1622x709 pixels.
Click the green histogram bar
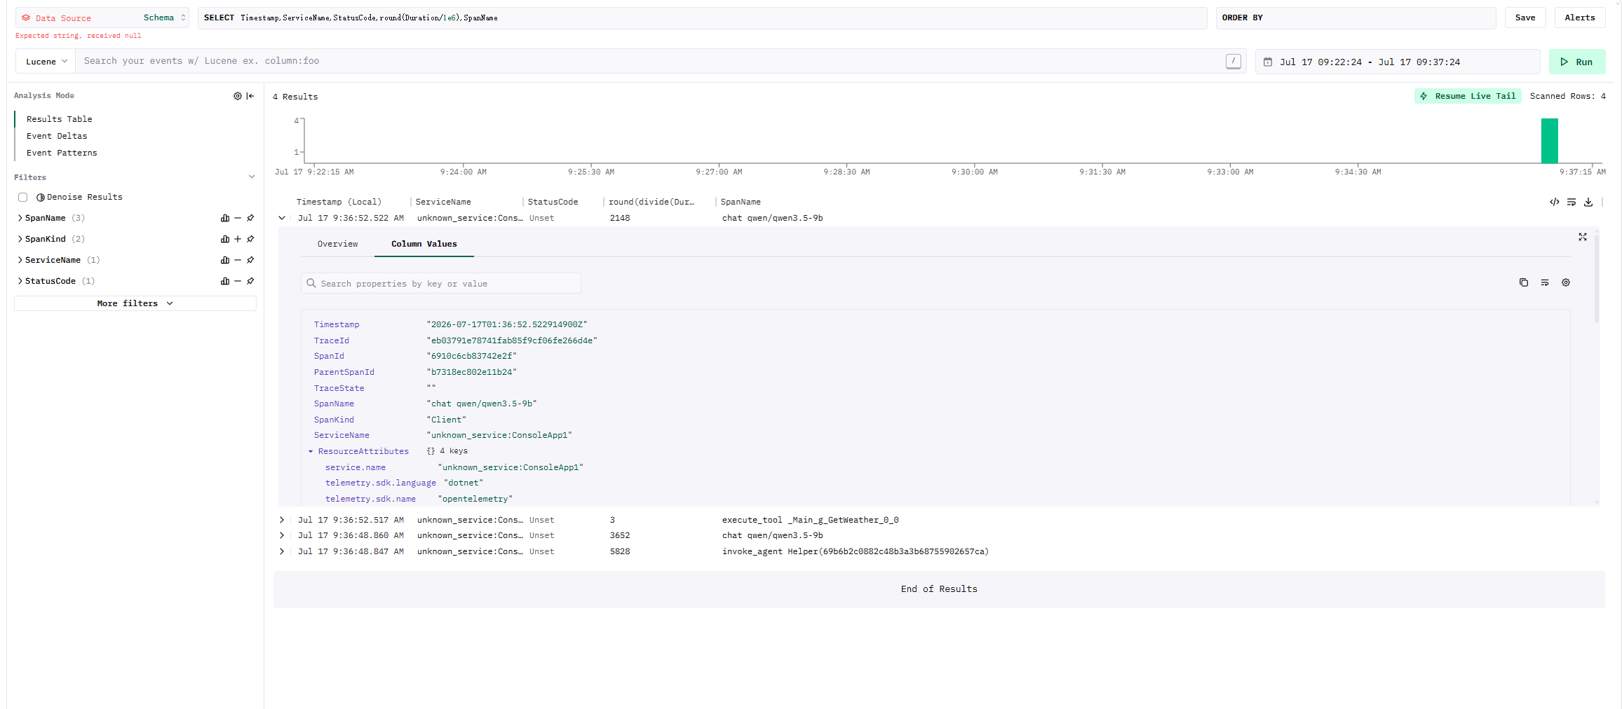[1549, 141]
